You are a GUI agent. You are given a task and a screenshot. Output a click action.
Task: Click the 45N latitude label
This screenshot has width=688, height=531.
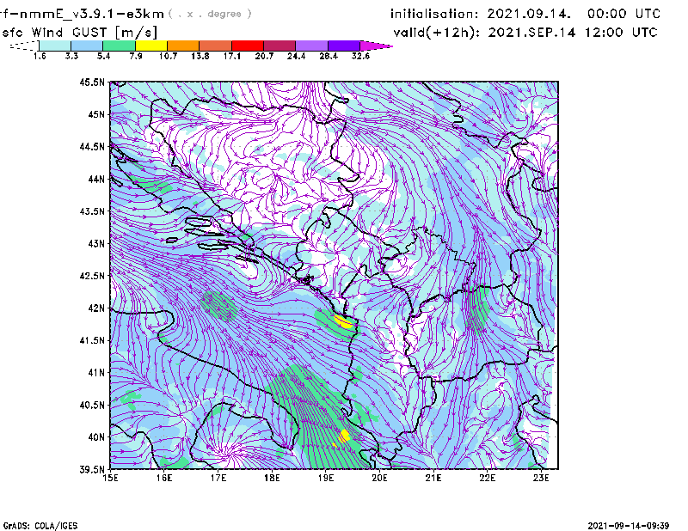click(96, 114)
